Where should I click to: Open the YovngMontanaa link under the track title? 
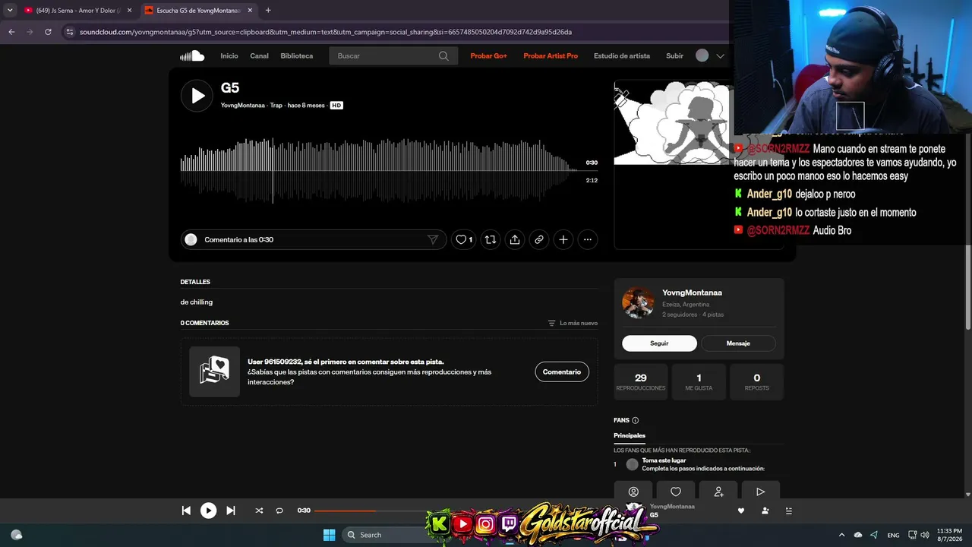243,106
